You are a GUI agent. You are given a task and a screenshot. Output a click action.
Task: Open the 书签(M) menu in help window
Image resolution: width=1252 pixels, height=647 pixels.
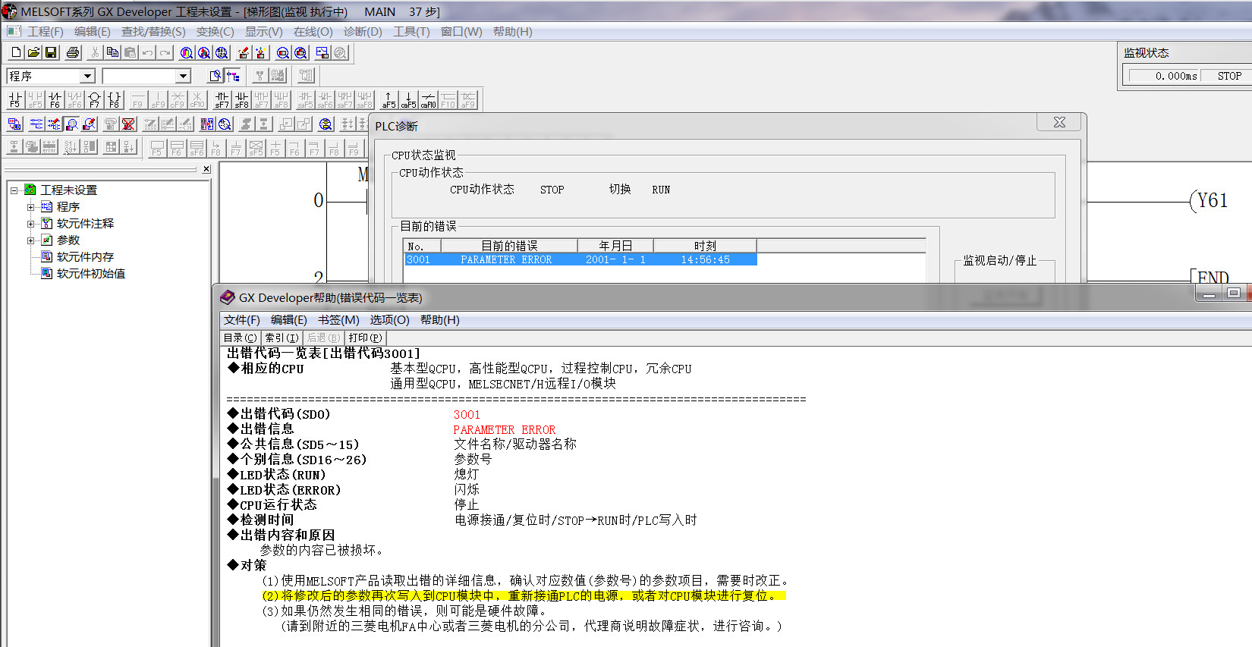click(x=338, y=320)
